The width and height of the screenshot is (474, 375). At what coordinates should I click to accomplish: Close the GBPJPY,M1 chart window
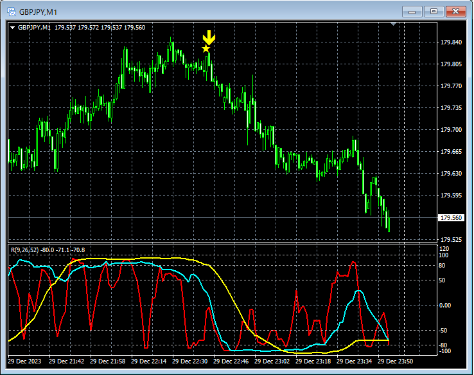456,12
